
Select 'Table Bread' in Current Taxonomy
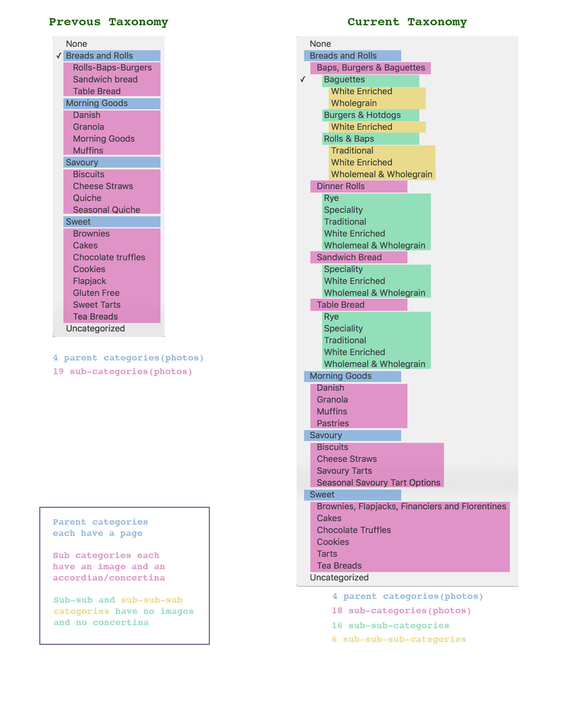tap(359, 305)
